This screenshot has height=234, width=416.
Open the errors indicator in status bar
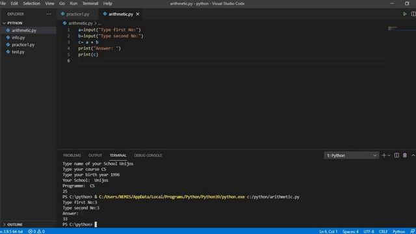pyautogui.click(x=32, y=231)
